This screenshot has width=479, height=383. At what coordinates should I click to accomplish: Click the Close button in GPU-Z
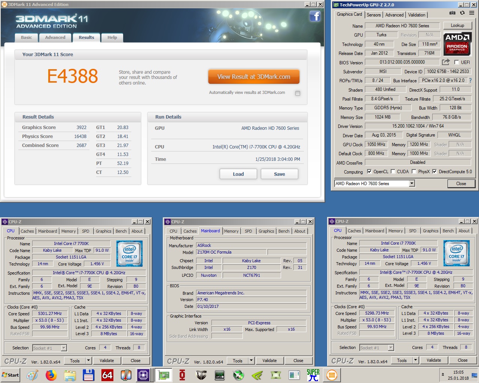click(x=461, y=184)
